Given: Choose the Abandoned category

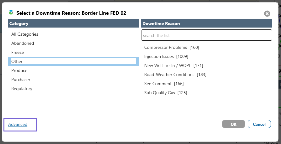Looking at the screenshot, I should click(23, 43).
